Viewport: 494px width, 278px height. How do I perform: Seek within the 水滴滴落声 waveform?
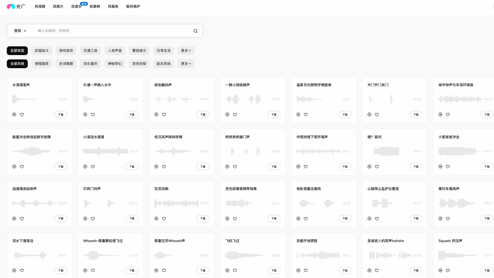click(x=34, y=99)
